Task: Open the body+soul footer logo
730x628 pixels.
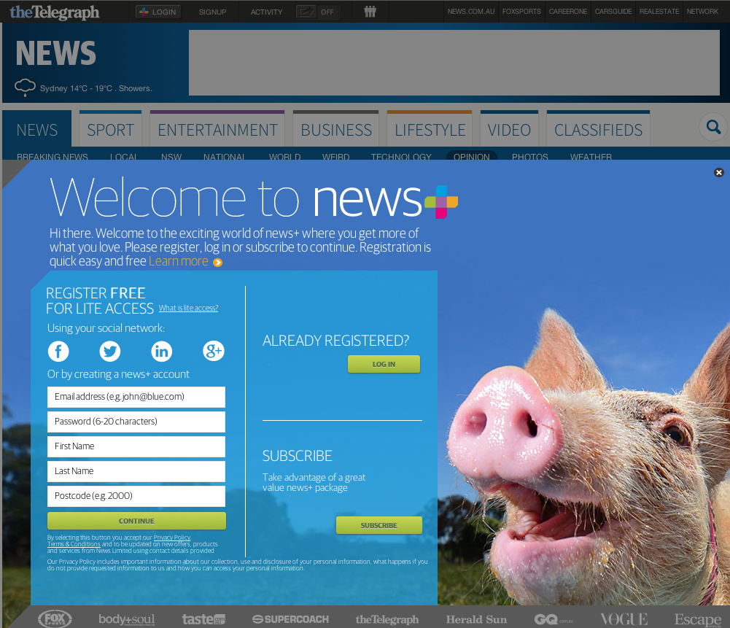Action: coord(126,619)
